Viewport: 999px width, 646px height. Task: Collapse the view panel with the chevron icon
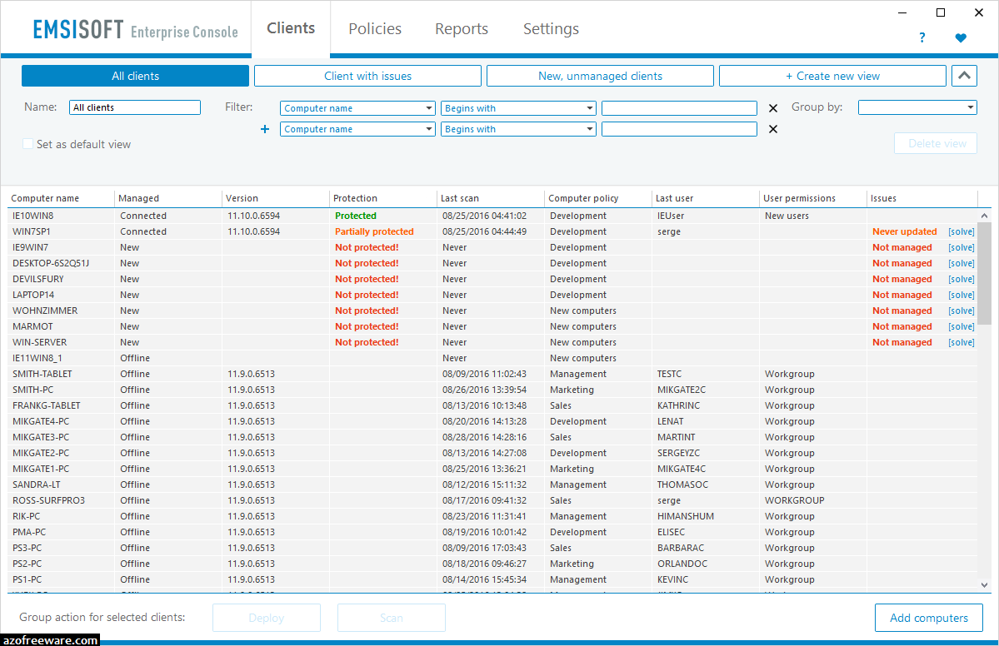point(964,75)
